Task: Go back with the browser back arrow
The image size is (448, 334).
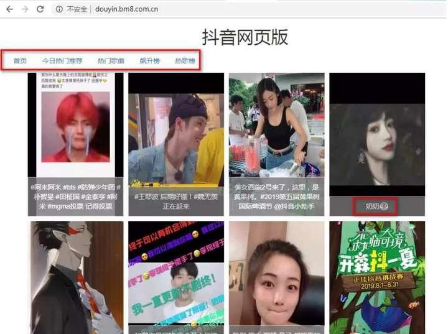Action: tap(9, 9)
